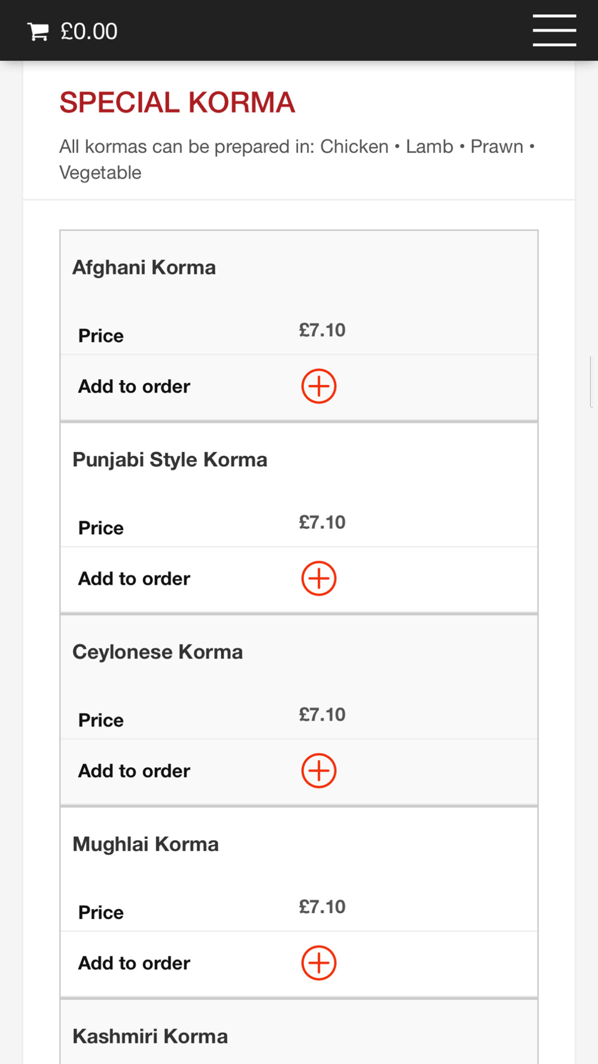Open the hamburger navigation menu

tap(554, 31)
